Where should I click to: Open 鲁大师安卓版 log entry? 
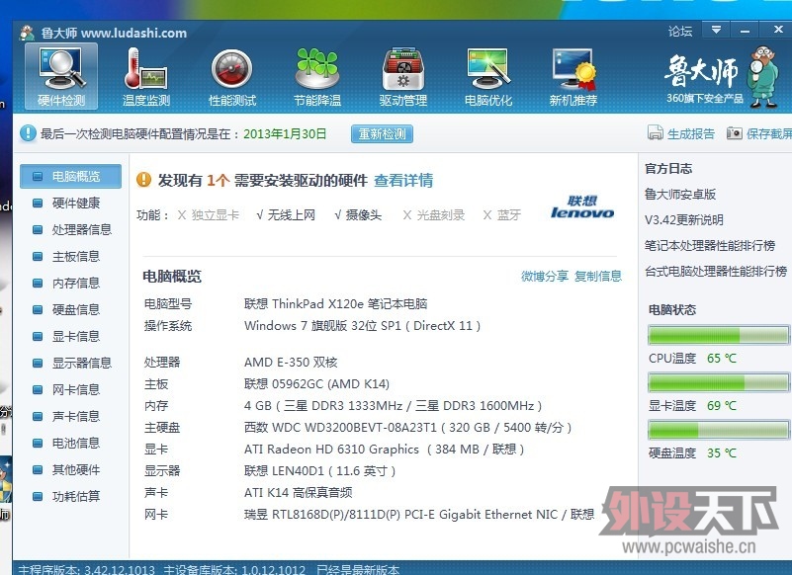tap(680, 195)
